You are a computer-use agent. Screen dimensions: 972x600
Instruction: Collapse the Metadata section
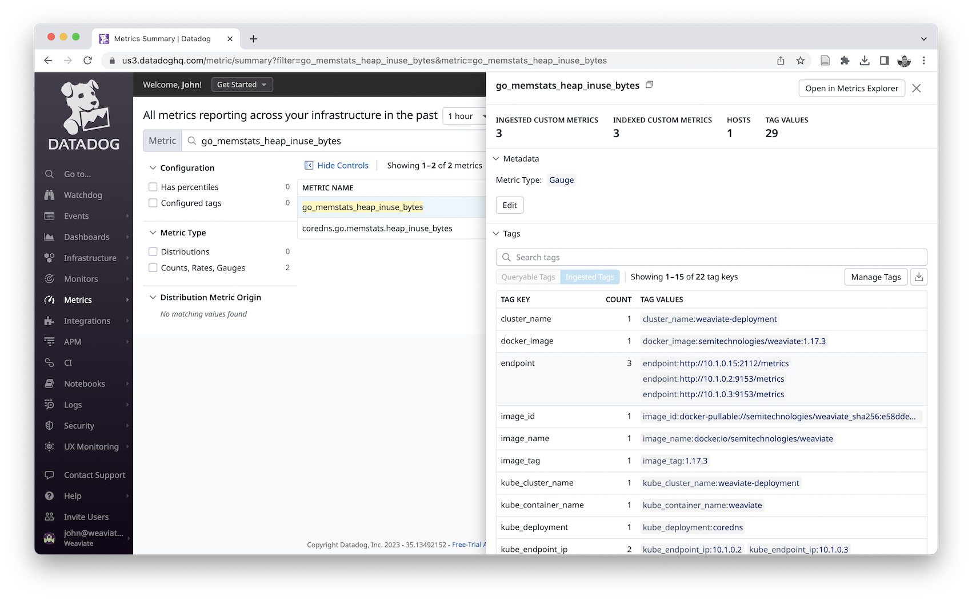[496, 159]
